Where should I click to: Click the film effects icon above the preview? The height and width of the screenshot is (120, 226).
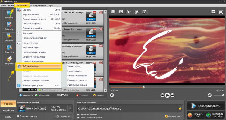(136, 12)
